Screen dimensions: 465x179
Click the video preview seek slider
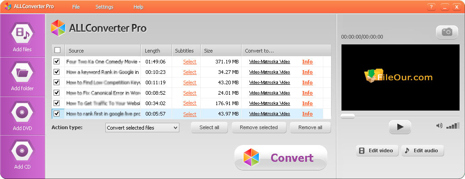[x=400, y=116]
